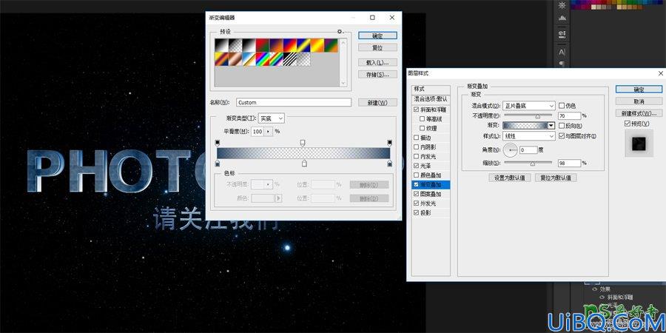
Task: Select the left opacity stop on gradient bar
Action: coord(218,143)
